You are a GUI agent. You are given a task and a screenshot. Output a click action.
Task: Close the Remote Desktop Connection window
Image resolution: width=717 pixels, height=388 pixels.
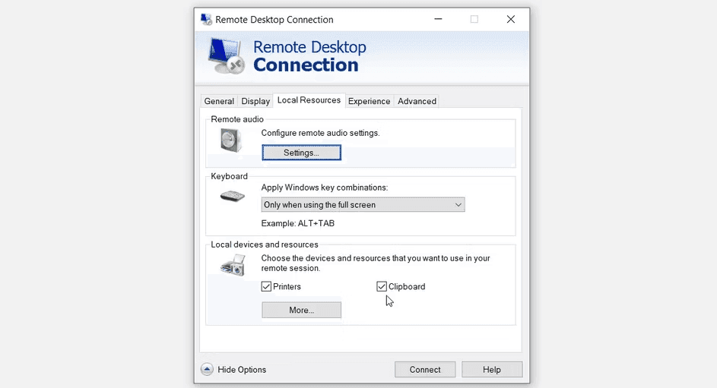click(511, 19)
